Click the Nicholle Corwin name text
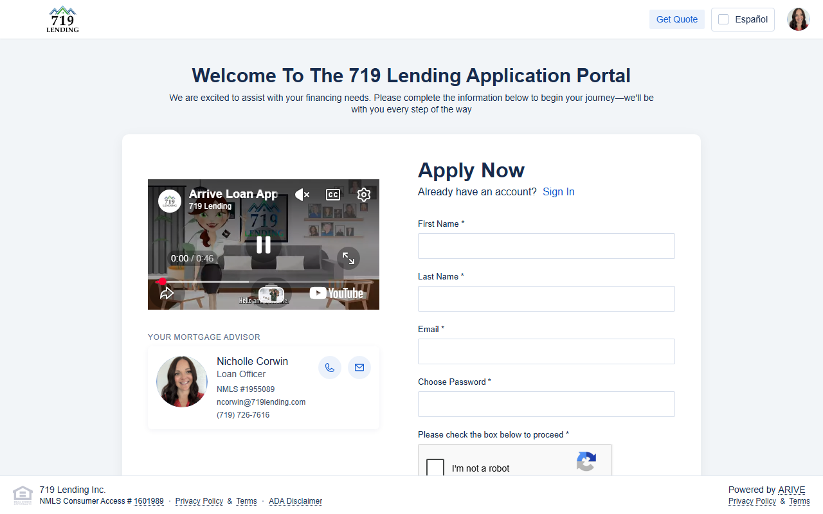Viewport: 823px width, 514px height. click(x=252, y=361)
